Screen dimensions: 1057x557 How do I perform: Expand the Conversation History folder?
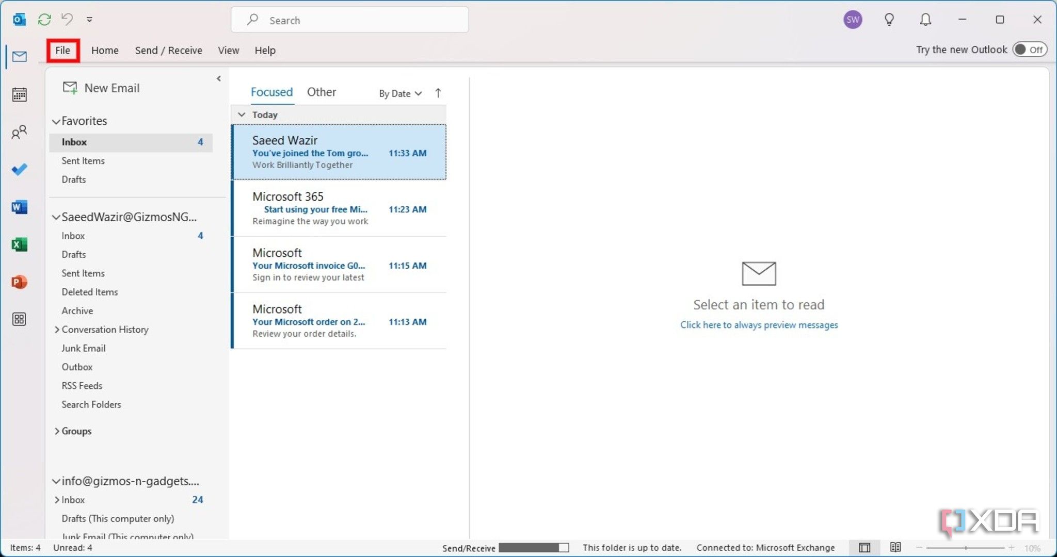pos(57,329)
